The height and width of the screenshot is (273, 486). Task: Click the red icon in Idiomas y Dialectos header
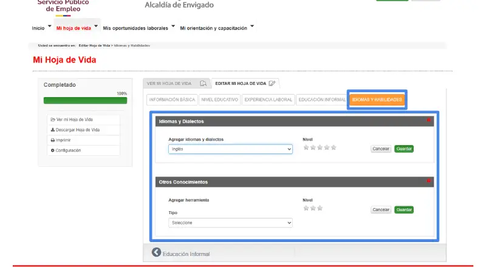(x=429, y=120)
